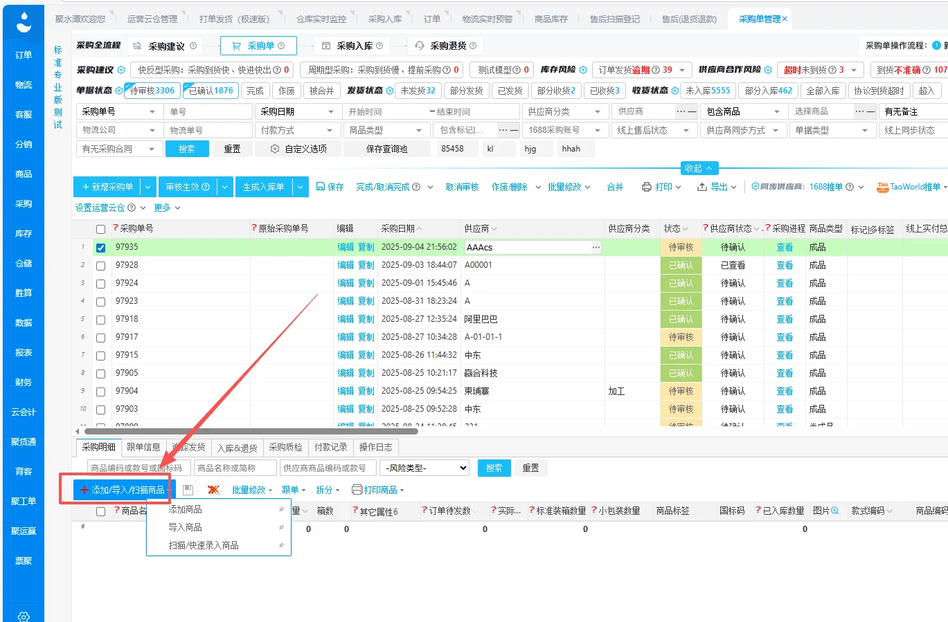This screenshot has width=948, height=622.
Task: Expand the arrow next to 生成入库单
Action: pyautogui.click(x=301, y=187)
